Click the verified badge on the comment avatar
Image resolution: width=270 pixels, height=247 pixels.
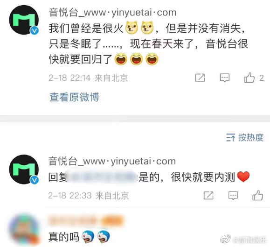click(35, 180)
